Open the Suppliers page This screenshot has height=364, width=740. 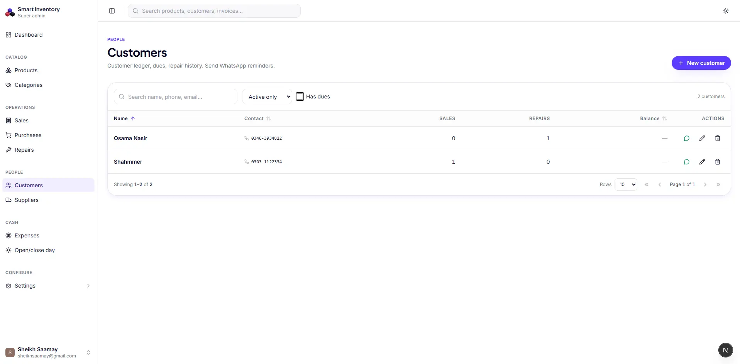click(49, 200)
